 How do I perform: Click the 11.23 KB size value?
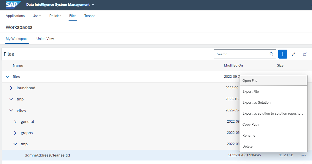tap(286, 155)
